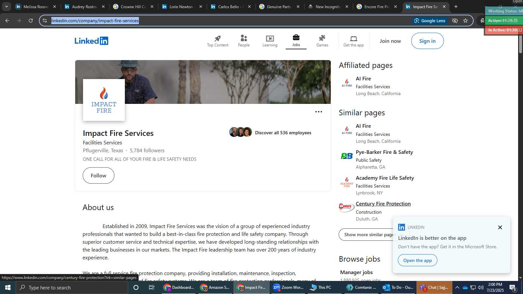523x294 pixels.
Task: Open Academy Fire Life Safety page
Action: [x=385, y=178]
